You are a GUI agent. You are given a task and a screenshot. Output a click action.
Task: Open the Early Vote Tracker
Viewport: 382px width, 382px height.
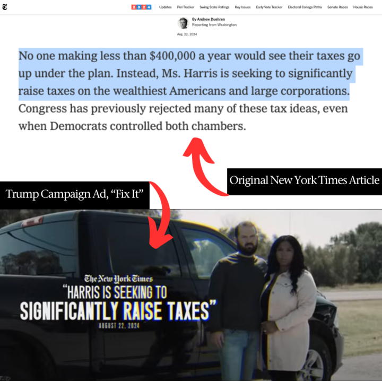(269, 7)
